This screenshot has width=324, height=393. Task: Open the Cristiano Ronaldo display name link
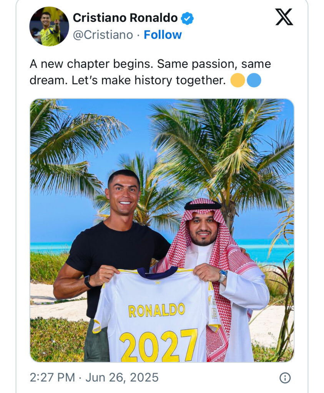[125, 18]
